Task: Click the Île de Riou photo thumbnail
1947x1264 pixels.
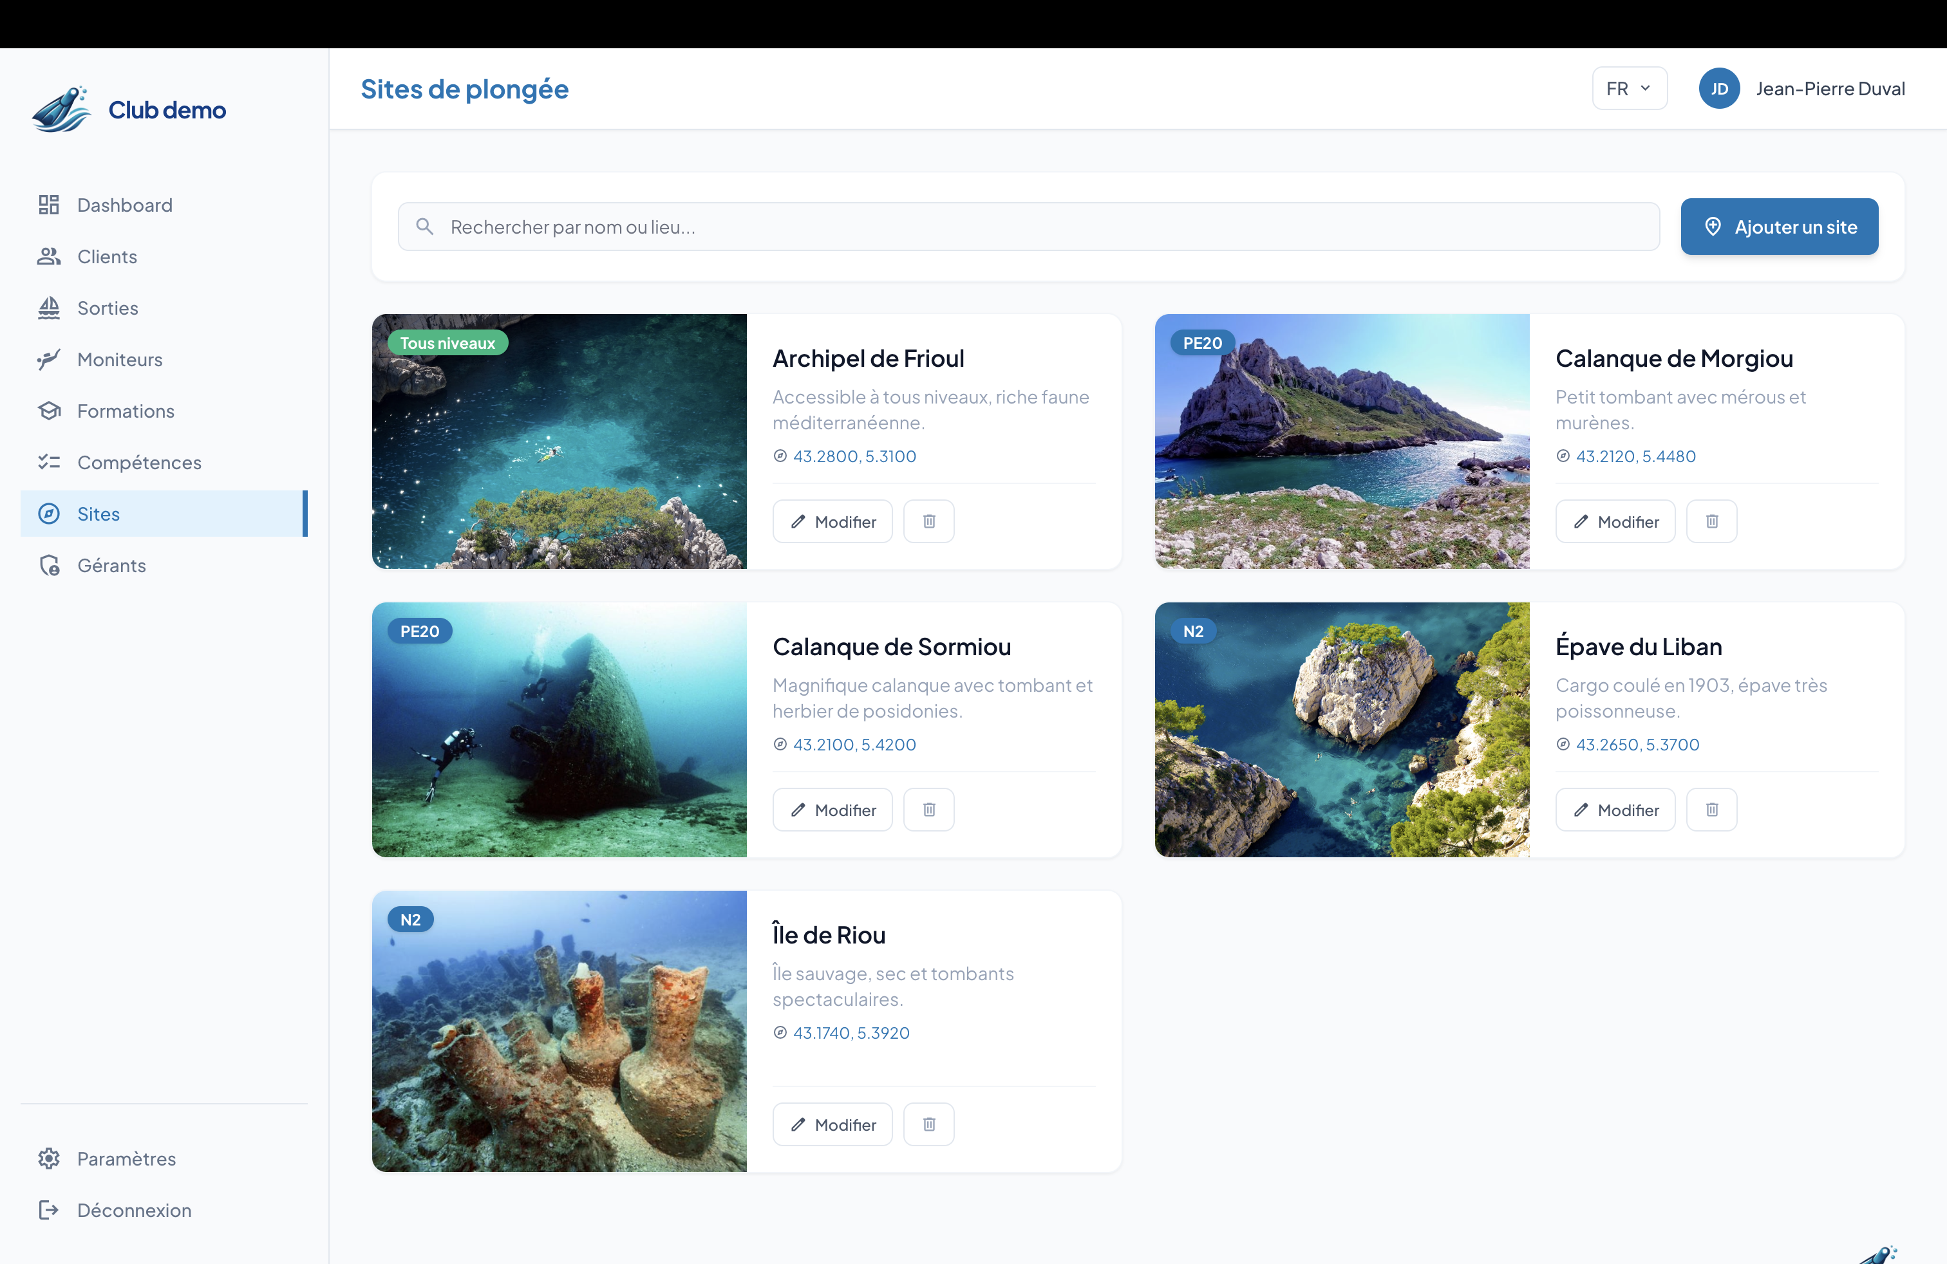Action: [x=559, y=1031]
